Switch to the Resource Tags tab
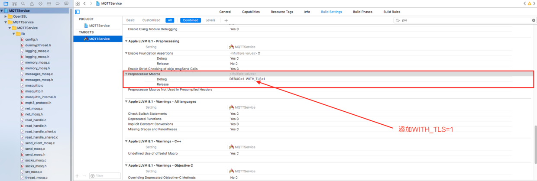The height and width of the screenshot is (181, 537). tap(282, 12)
